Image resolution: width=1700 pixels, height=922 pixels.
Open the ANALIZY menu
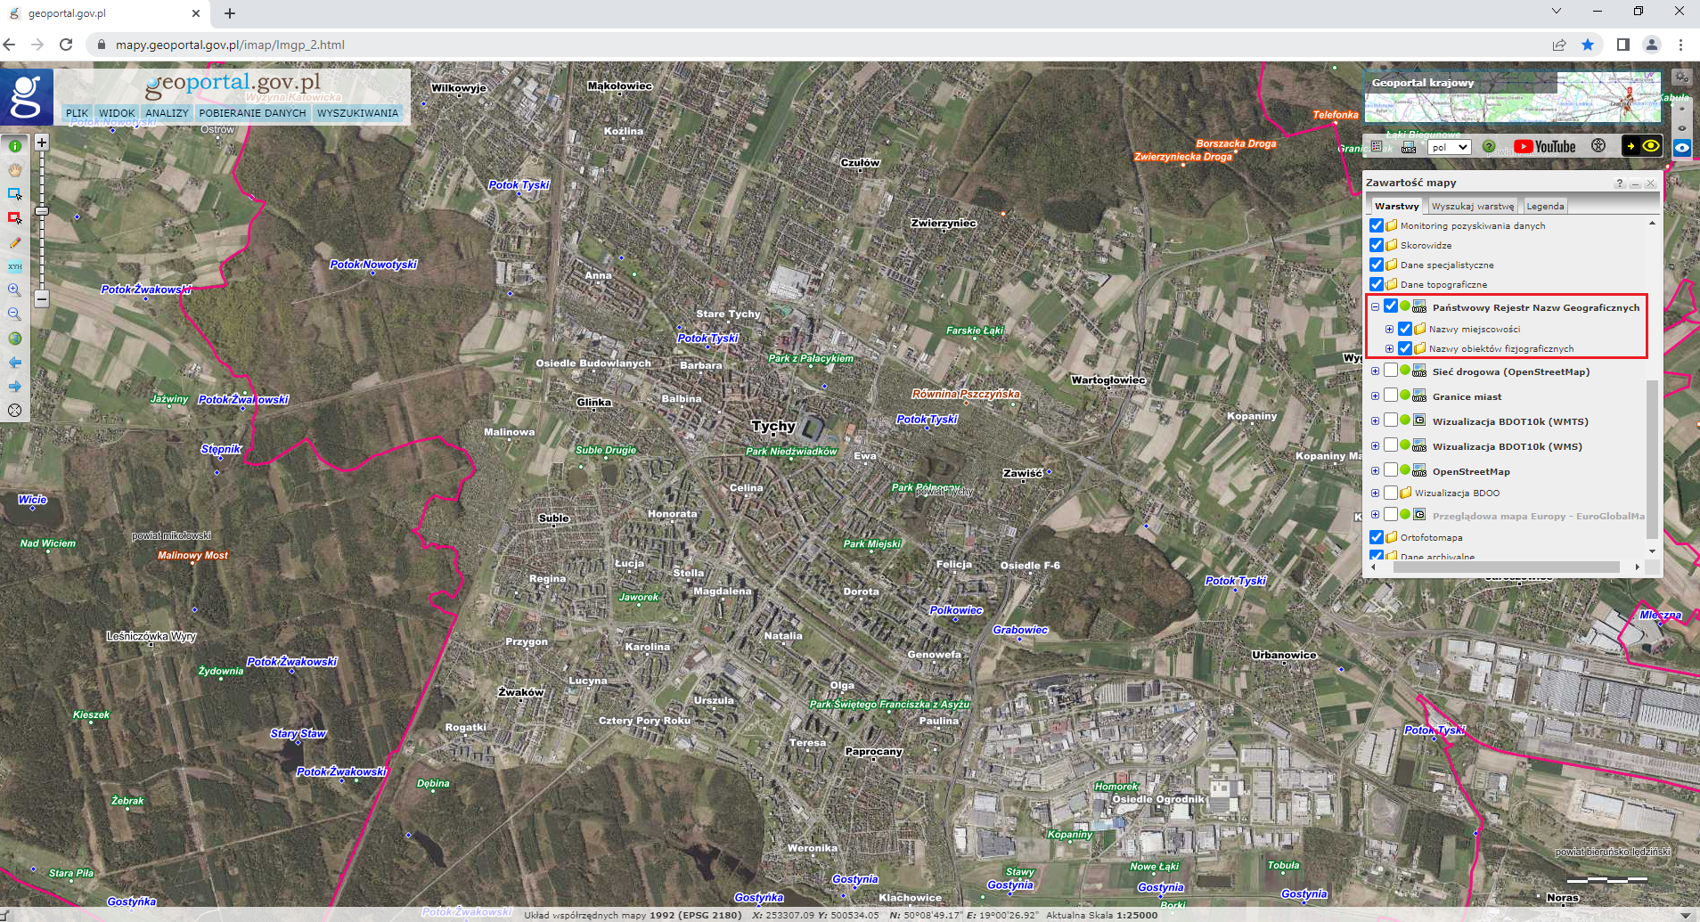pyautogui.click(x=167, y=113)
